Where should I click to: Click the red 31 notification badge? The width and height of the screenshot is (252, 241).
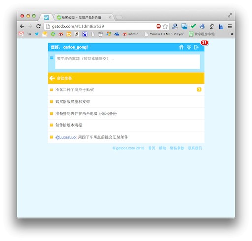pyautogui.click(x=204, y=43)
